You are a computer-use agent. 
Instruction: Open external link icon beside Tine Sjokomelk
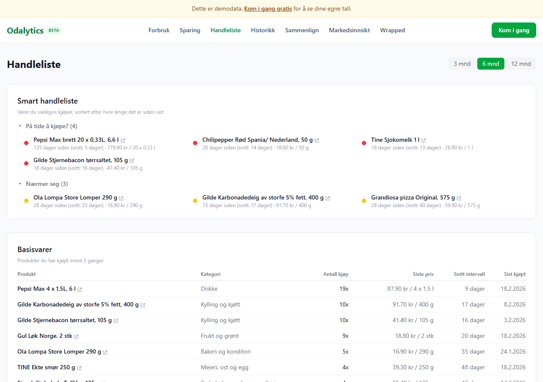click(x=424, y=140)
